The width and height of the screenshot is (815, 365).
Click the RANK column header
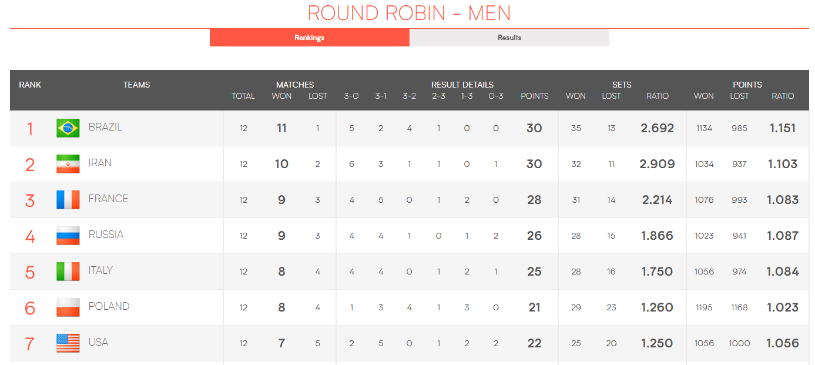[x=30, y=85]
